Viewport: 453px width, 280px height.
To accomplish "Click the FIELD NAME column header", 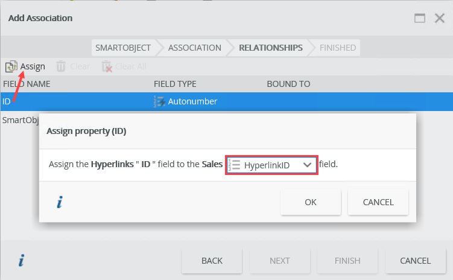I will (27, 84).
